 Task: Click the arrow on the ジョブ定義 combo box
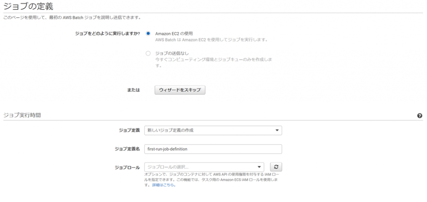[x=277, y=131]
